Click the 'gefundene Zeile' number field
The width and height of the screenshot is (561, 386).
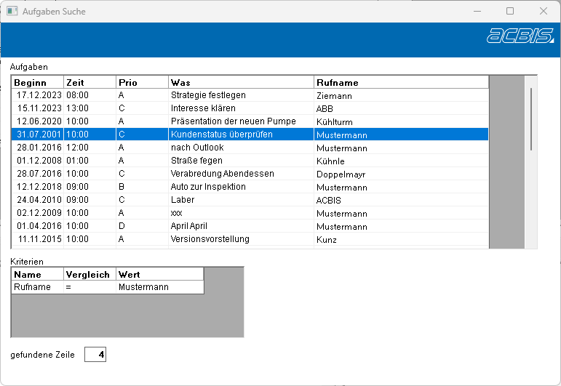coord(95,355)
